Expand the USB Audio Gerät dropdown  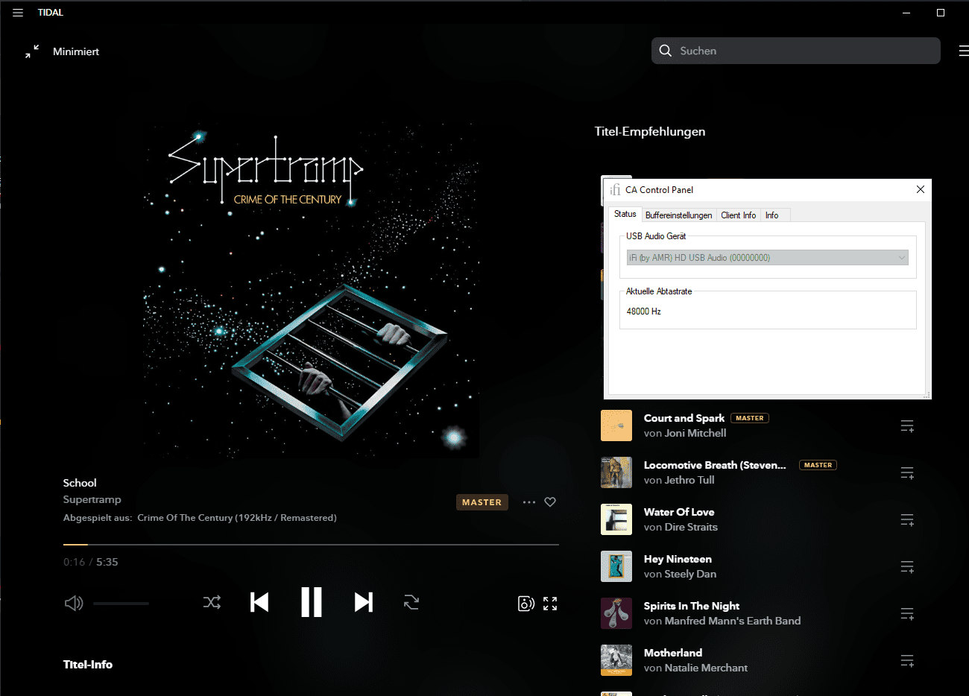pos(768,258)
